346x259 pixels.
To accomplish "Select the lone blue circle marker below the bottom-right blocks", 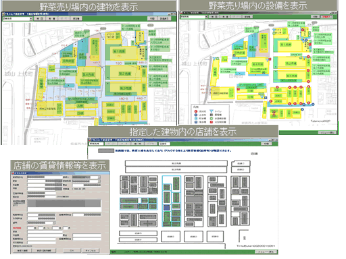I will point(302,109).
